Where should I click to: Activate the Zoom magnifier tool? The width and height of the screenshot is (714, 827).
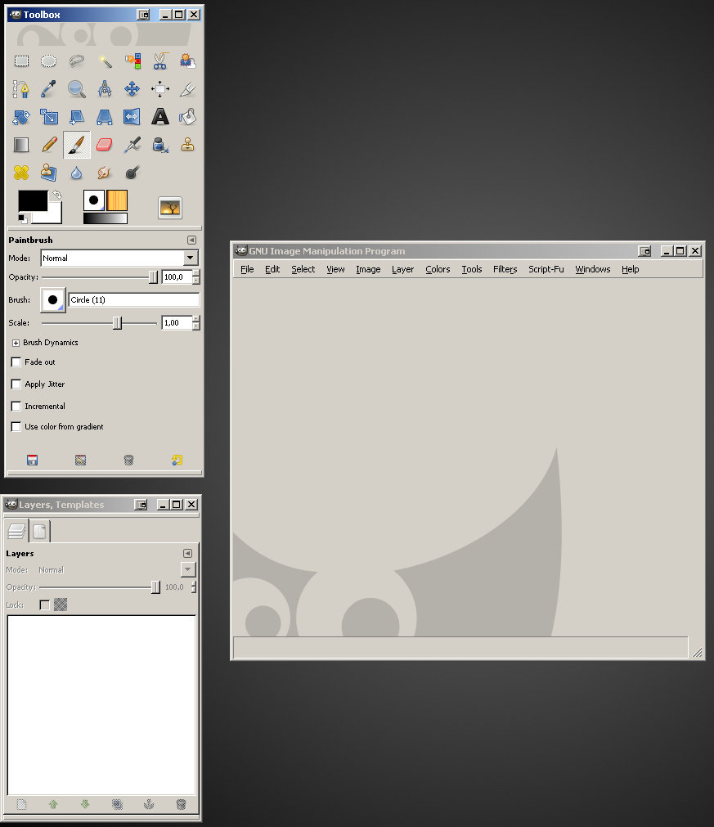click(x=77, y=88)
